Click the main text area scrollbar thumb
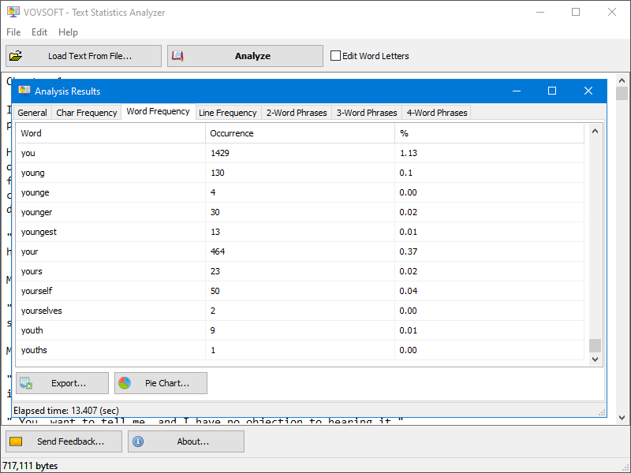The width and height of the screenshot is (631, 473). tap(622, 93)
